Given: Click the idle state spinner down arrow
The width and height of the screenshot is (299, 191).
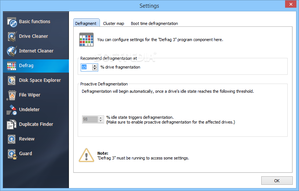Looking at the screenshot, I should pos(101,121).
